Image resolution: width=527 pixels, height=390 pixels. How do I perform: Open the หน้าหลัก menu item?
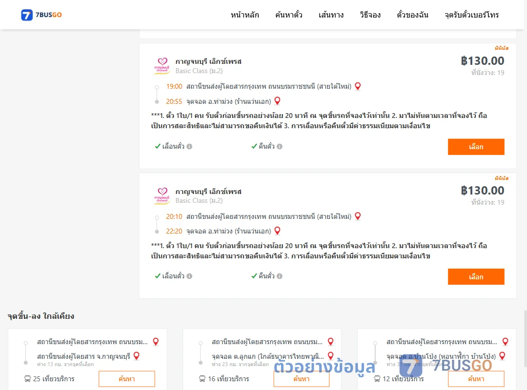[244, 15]
